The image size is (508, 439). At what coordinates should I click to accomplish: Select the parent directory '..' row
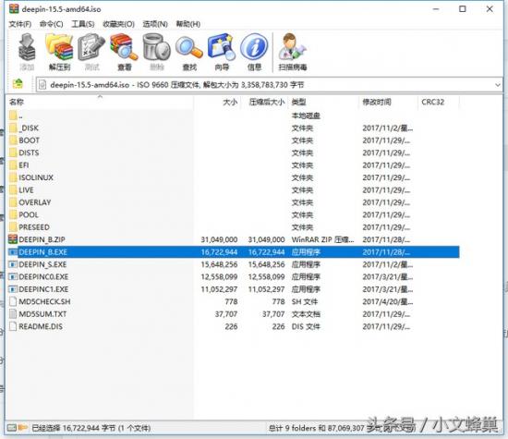233,116
